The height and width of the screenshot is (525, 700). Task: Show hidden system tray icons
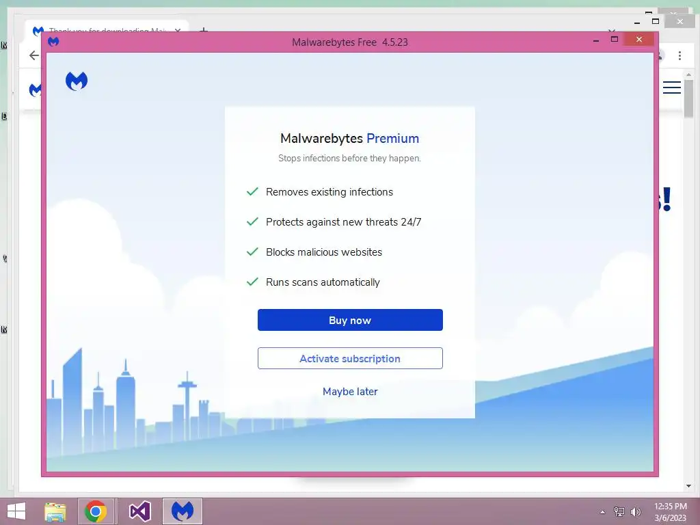click(603, 511)
